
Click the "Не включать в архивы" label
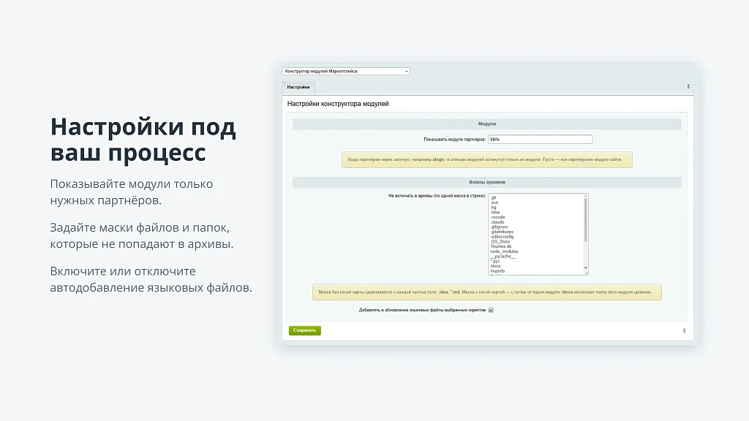click(437, 196)
